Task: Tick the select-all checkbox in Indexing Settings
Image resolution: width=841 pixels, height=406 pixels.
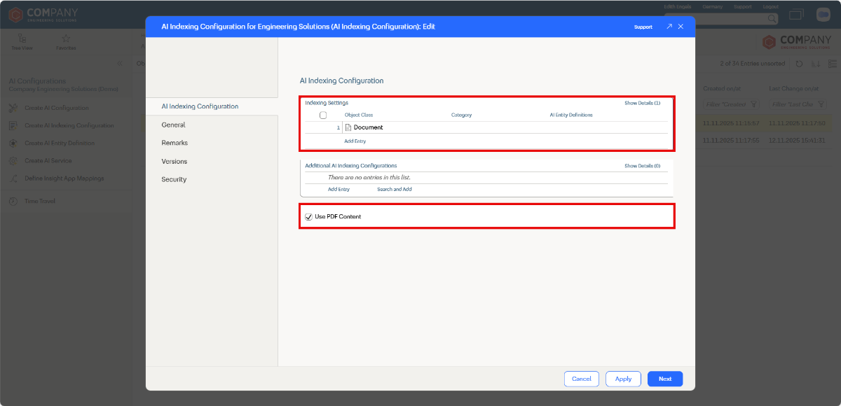Action: [323, 115]
